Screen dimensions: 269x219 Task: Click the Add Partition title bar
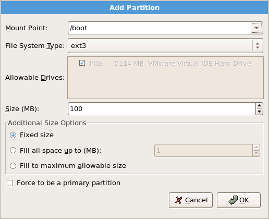(134, 8)
